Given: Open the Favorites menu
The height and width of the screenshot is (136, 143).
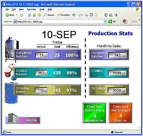Looking at the screenshot, I should click(x=32, y=9).
